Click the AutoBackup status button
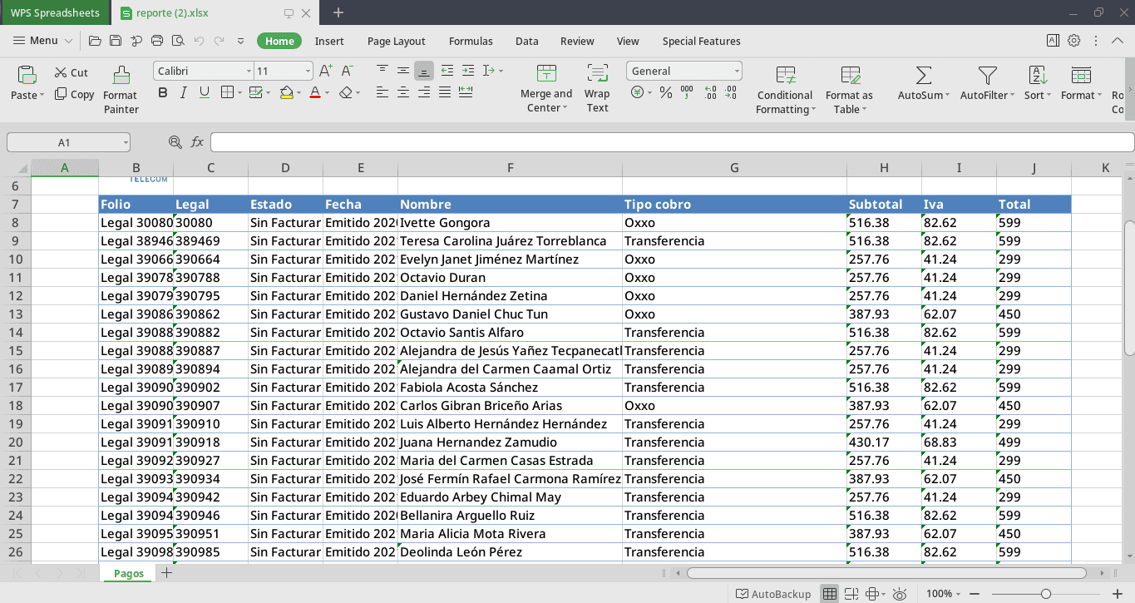 pos(773,594)
